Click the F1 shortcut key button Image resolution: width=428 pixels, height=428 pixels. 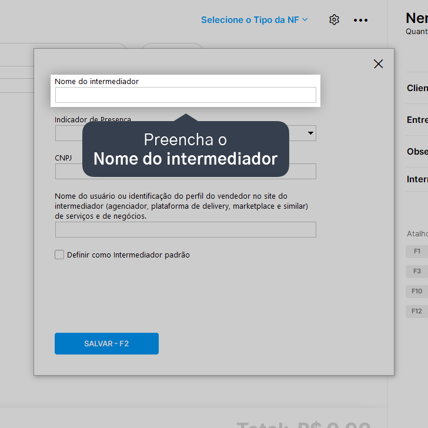(x=417, y=252)
